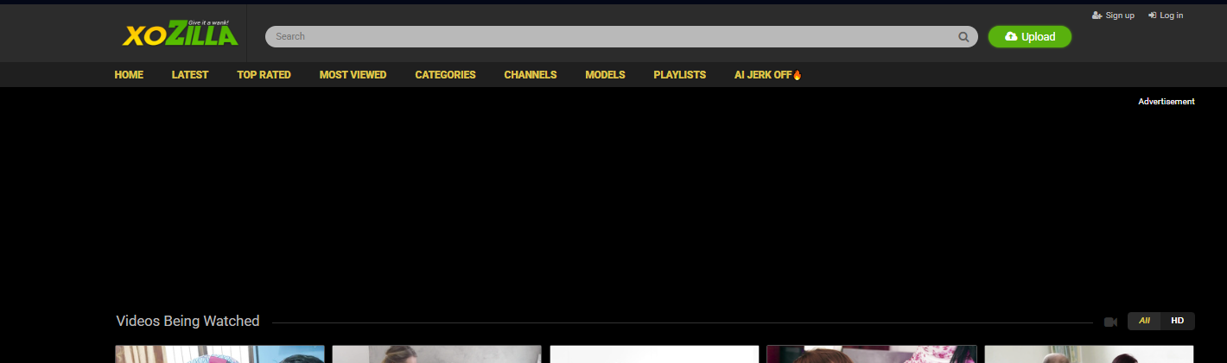Open the Categories menu item
The width and height of the screenshot is (1227, 363).
coord(445,75)
